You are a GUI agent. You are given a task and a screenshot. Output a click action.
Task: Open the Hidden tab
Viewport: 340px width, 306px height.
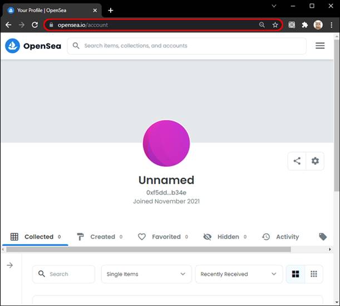(x=224, y=236)
